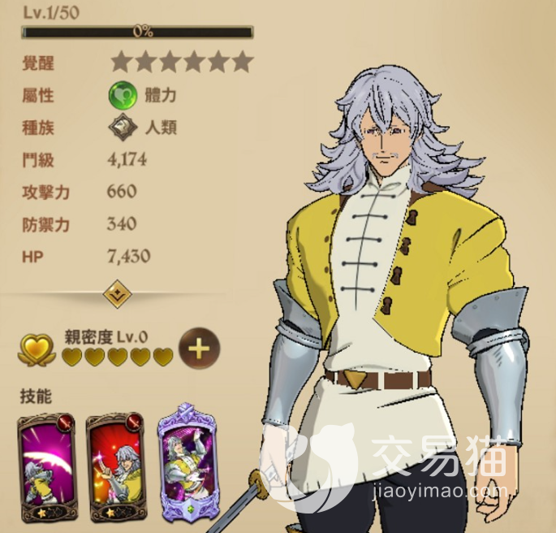
Task: Click the sword icon on second skill card
Action: point(135,422)
